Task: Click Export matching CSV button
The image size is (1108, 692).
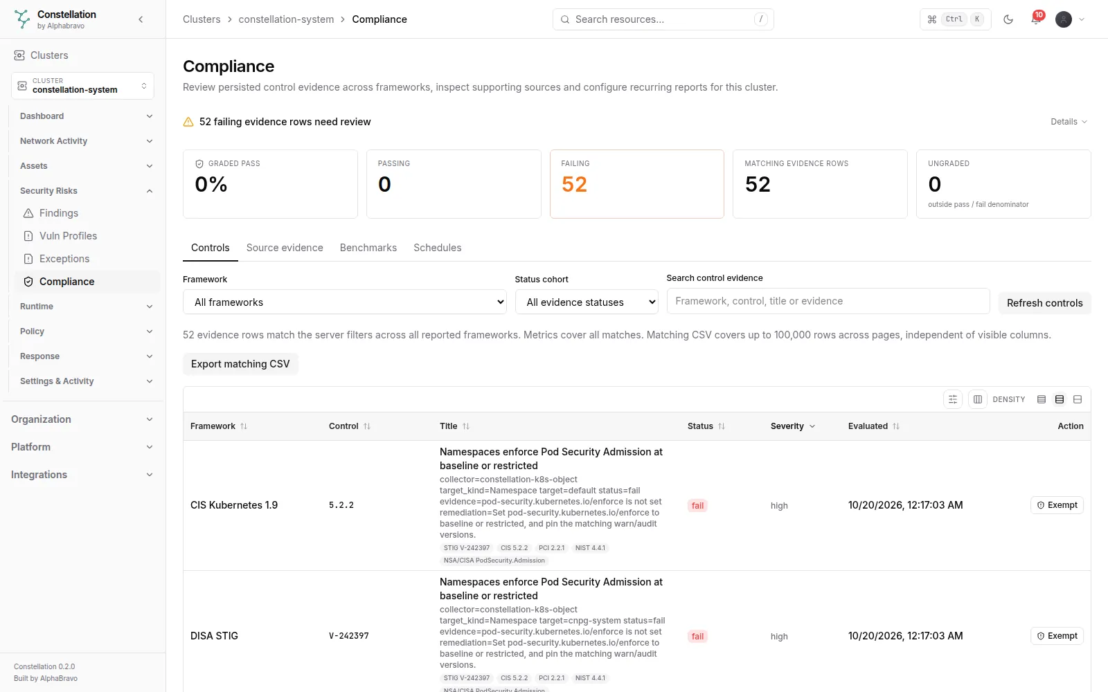Action: (x=240, y=364)
